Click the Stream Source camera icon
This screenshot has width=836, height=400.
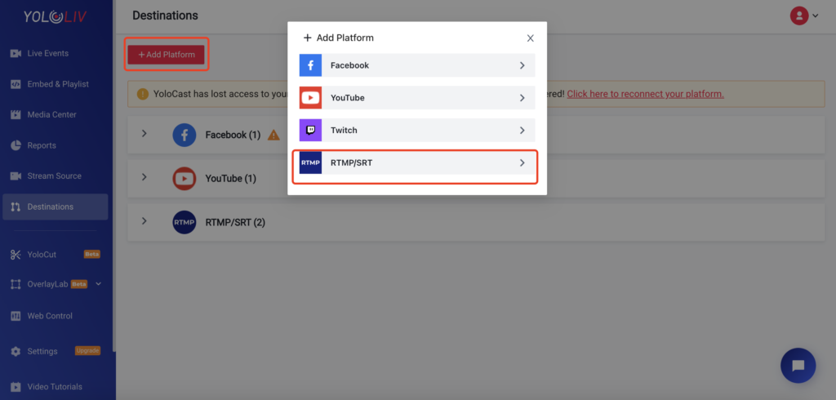coord(16,176)
